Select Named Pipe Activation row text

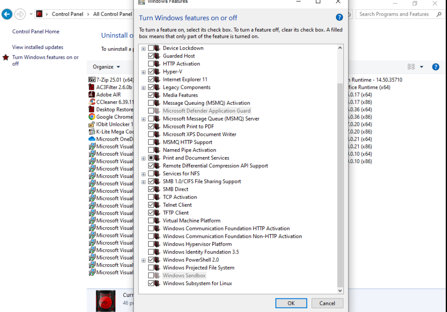tap(190, 150)
